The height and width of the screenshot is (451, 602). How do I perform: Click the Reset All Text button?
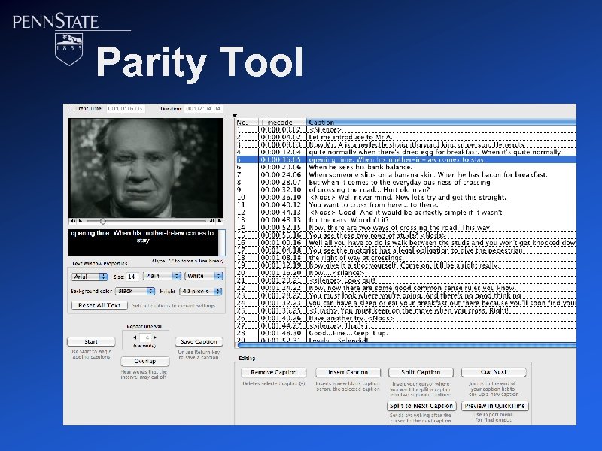[x=99, y=305]
